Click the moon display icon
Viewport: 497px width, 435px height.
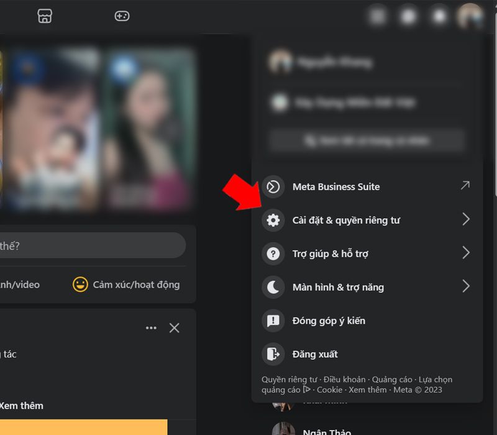[273, 287]
